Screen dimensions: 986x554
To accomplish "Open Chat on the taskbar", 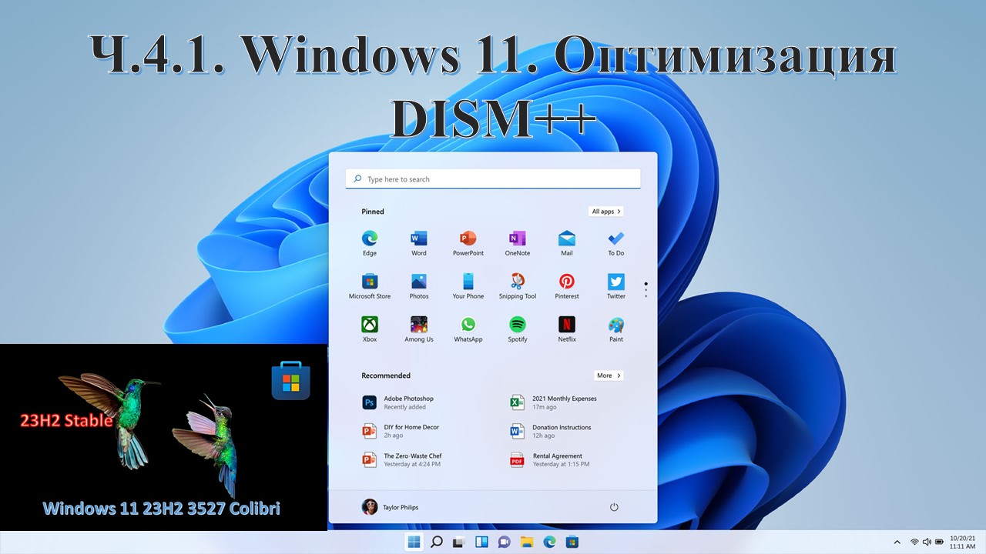I will pyautogui.click(x=505, y=542).
